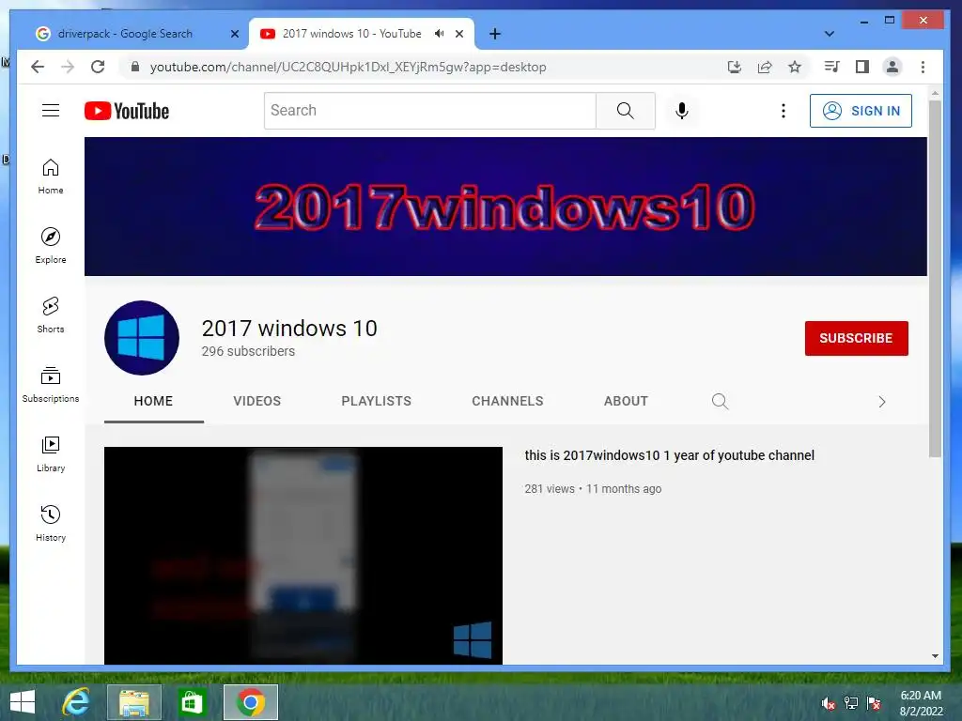Go to Home in sidebar

(x=51, y=176)
